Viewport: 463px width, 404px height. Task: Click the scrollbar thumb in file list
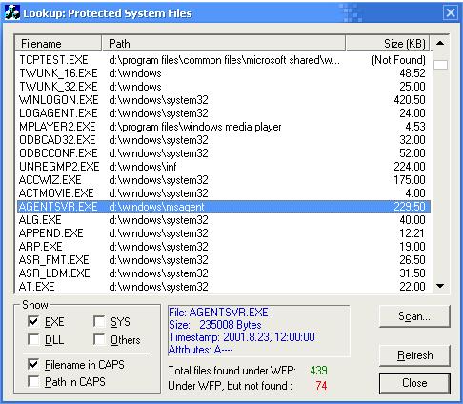pos(440,65)
